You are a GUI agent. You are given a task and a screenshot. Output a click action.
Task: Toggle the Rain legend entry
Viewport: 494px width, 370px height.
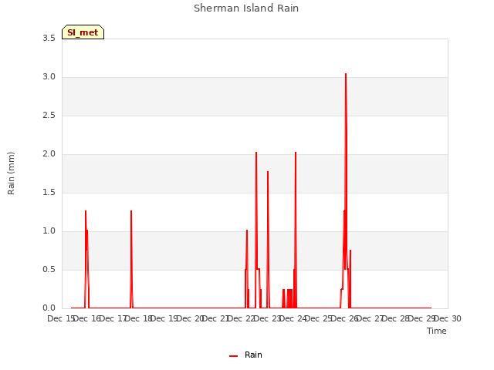(245, 355)
